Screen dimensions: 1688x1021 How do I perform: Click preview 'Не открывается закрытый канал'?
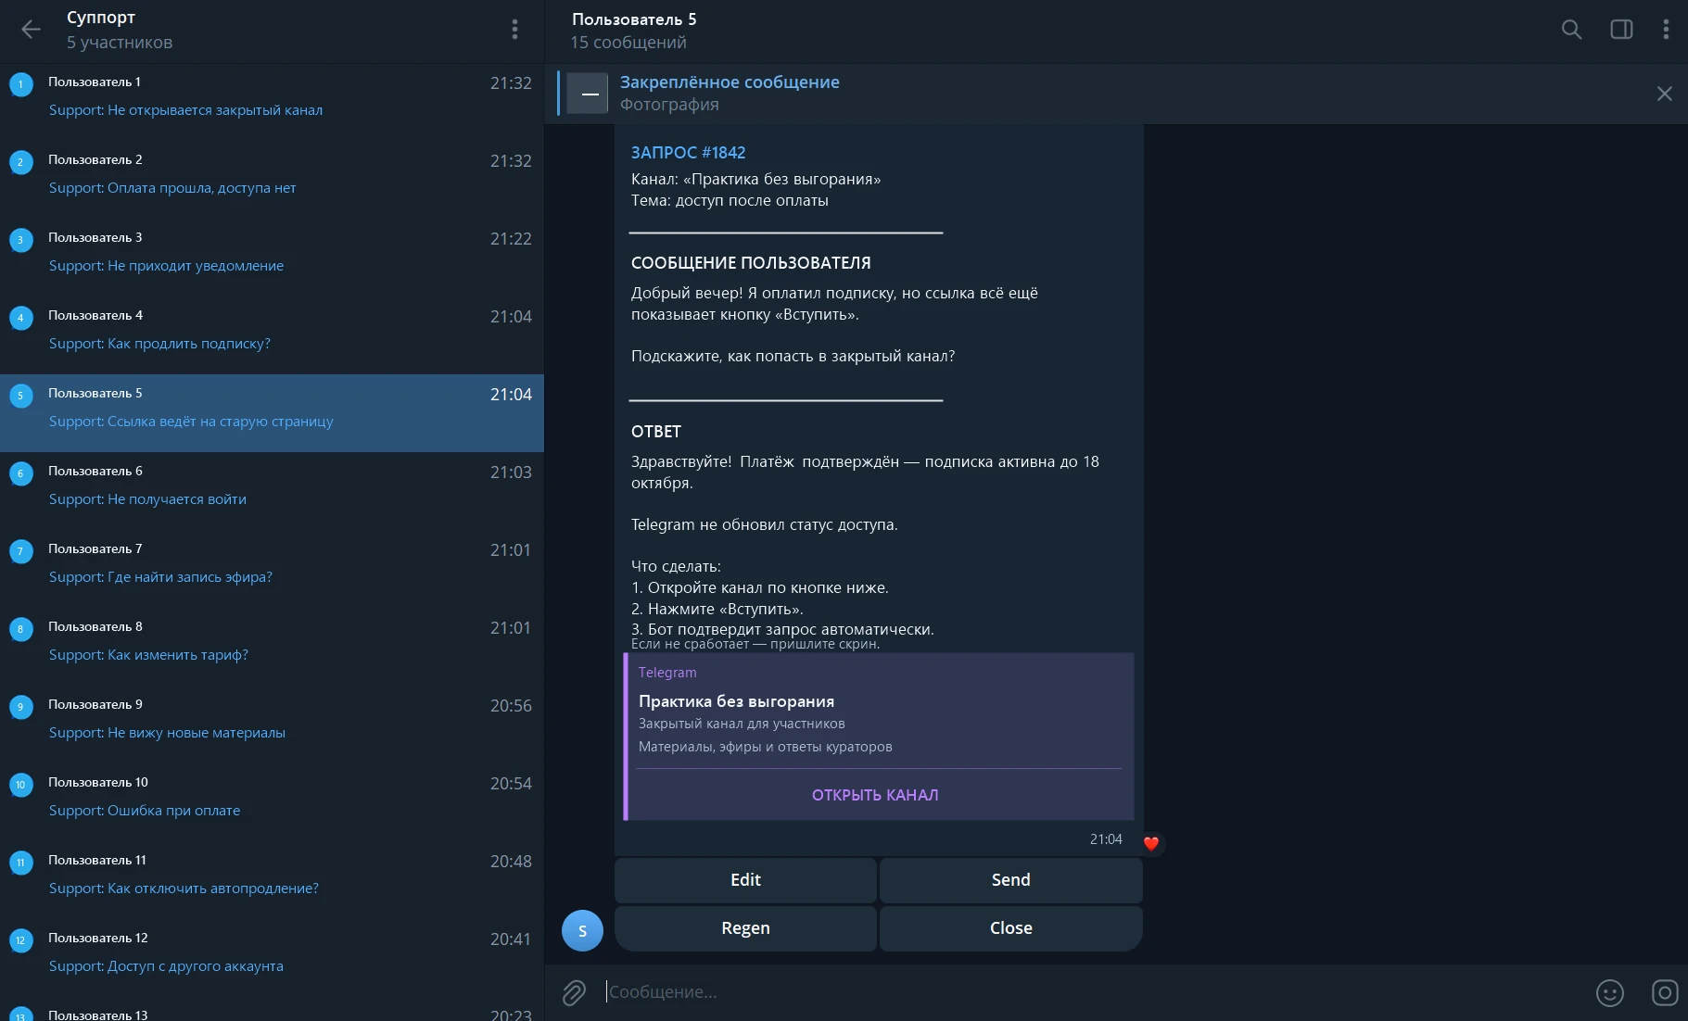pos(215,110)
